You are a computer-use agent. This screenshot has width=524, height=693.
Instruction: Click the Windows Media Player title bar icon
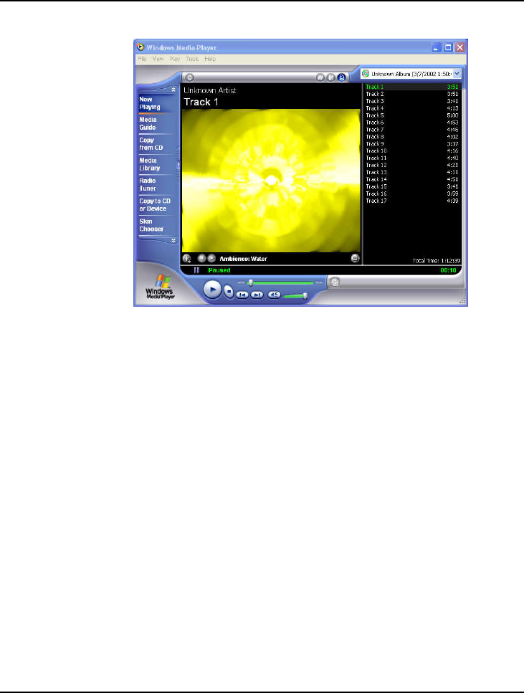tap(140, 47)
